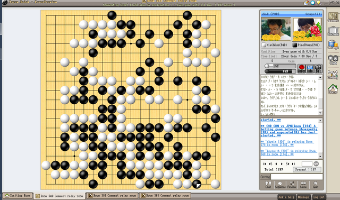Screen dimensions: 340x200
Task: Quit the game room
Action: pos(315,185)
